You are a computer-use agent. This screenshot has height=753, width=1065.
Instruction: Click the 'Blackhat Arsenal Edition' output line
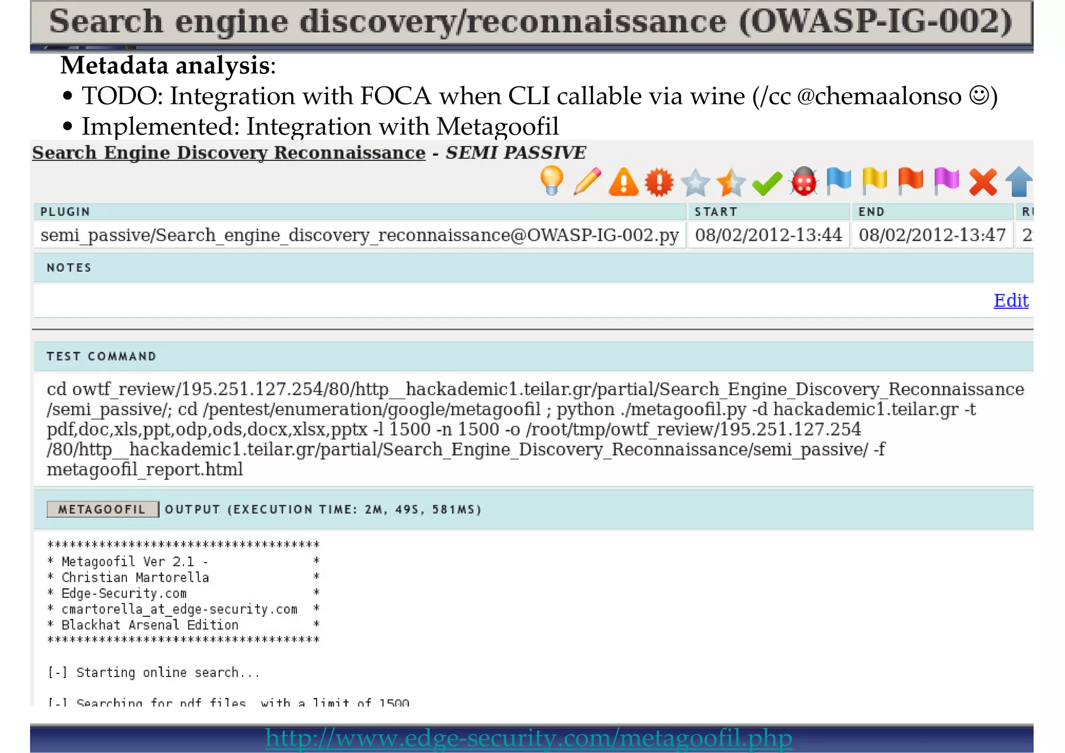click(x=150, y=625)
